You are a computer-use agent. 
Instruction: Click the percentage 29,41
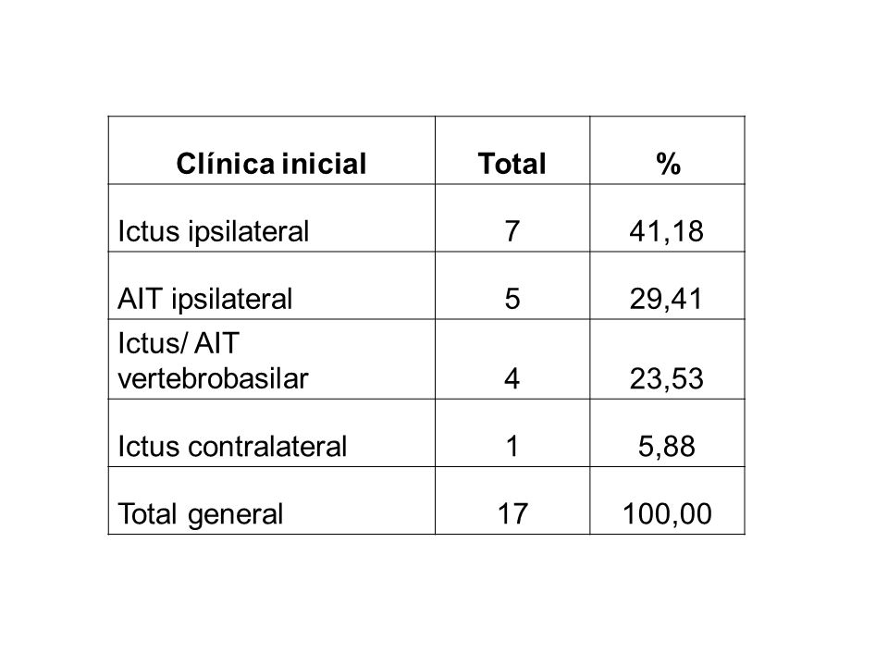(667, 299)
